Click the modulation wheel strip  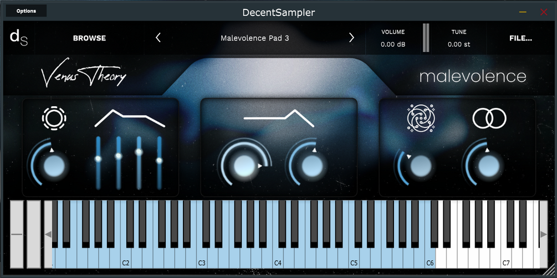[34, 234]
